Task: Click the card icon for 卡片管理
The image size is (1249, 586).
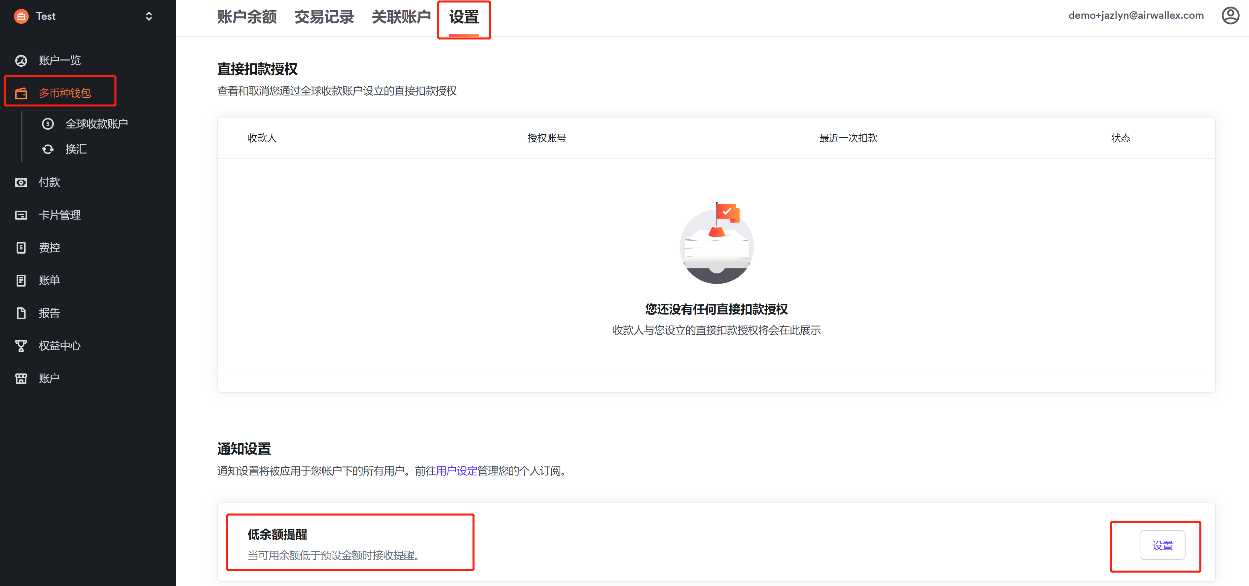Action: (21, 215)
